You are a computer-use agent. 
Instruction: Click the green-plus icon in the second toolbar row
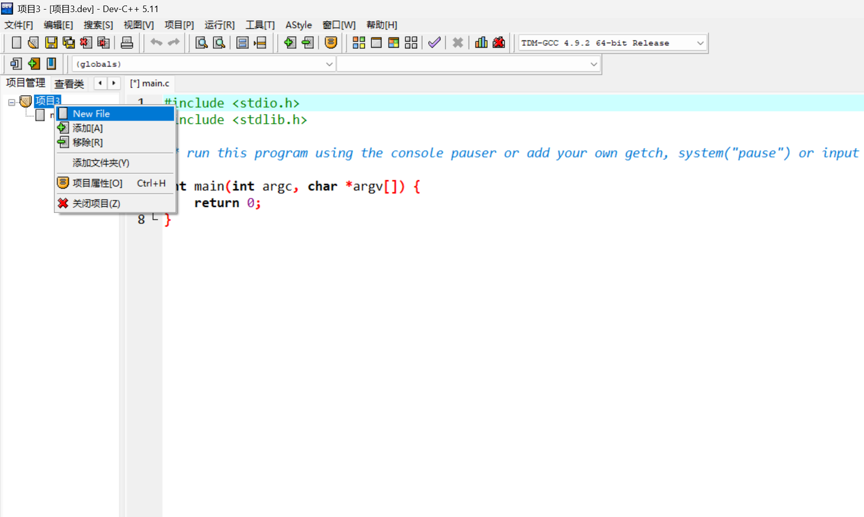click(x=34, y=64)
